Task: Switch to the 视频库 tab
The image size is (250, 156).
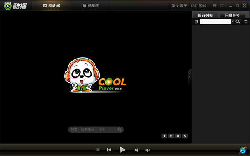Action: point(91,6)
